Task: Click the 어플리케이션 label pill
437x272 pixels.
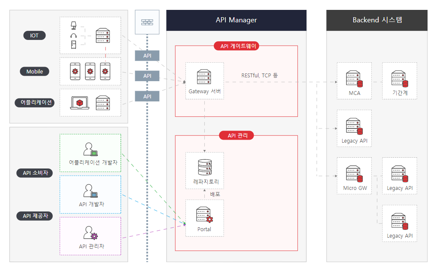Action: pos(35,102)
